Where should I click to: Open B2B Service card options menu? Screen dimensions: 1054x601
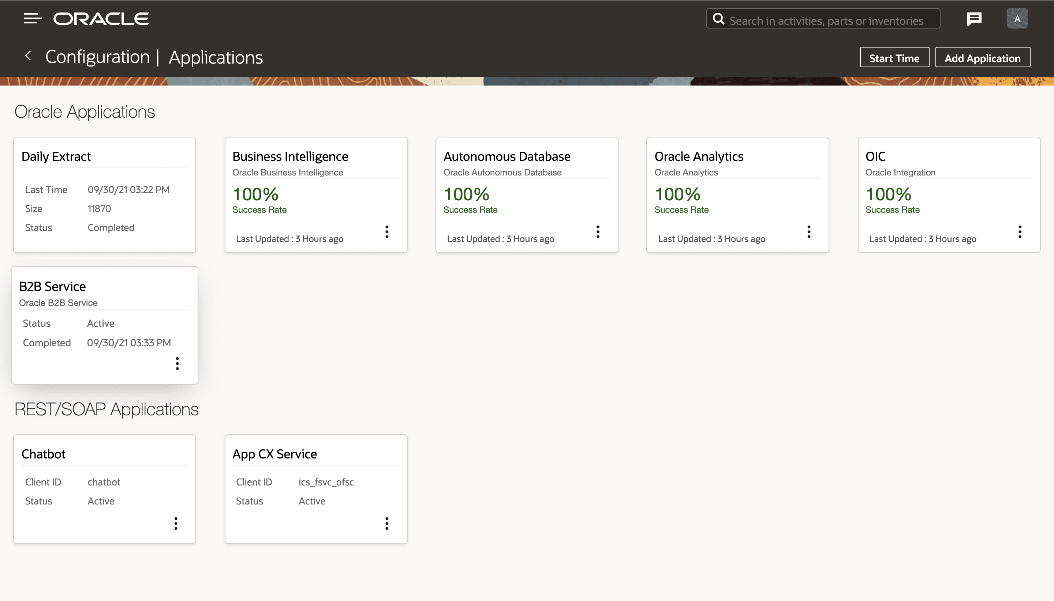coord(177,363)
